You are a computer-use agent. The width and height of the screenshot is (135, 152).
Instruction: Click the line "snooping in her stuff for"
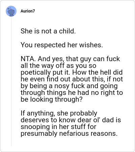point(58,127)
